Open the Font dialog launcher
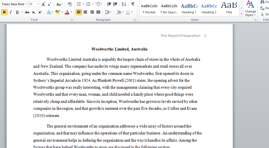This screenshot has width=269, height=148. (71, 20)
